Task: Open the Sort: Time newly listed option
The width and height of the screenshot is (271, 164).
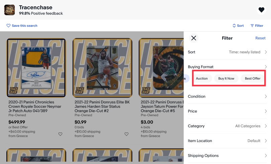Action: 228,52
